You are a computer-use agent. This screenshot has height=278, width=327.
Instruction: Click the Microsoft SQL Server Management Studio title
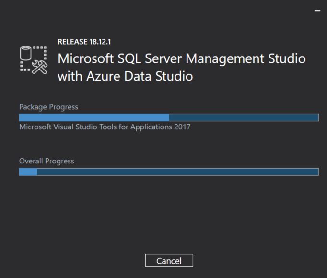pos(182,58)
